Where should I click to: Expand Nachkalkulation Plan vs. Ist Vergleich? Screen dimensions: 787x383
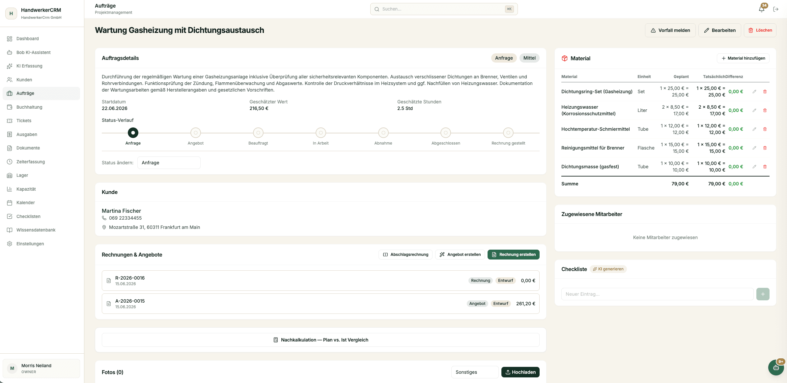tap(321, 340)
